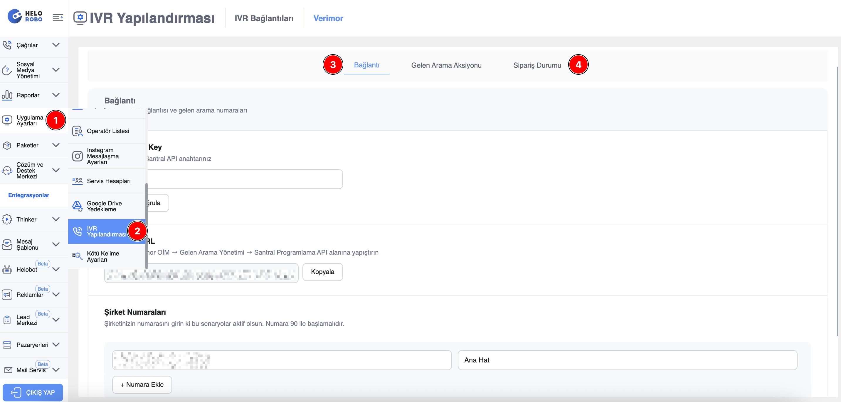Viewport: 841px width, 402px height.
Task: Click the HeloRobo logo
Action: tap(25, 16)
